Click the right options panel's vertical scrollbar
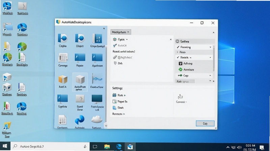This screenshot has width=270, height=151. click(x=214, y=58)
